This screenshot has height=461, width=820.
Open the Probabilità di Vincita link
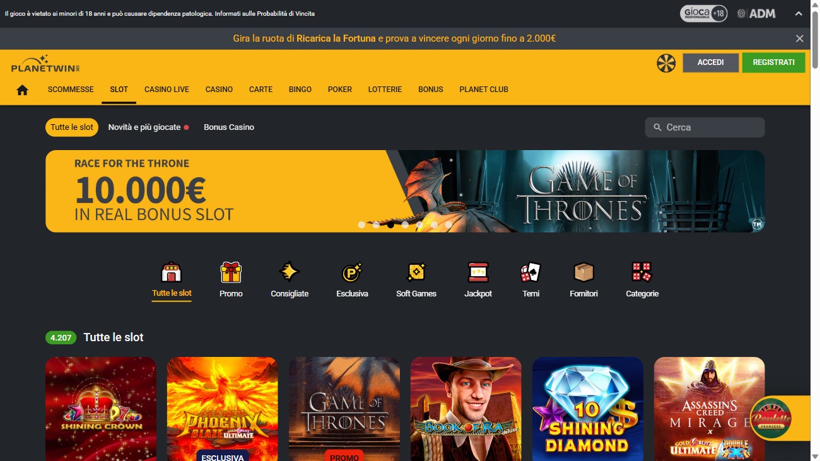tap(272, 13)
